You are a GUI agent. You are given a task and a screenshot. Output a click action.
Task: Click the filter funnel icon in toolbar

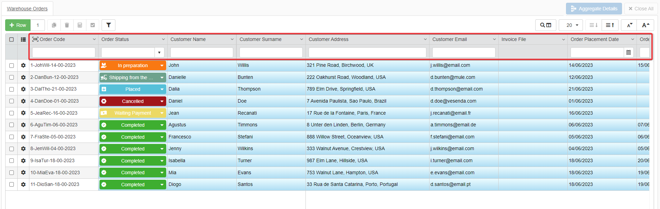point(109,25)
